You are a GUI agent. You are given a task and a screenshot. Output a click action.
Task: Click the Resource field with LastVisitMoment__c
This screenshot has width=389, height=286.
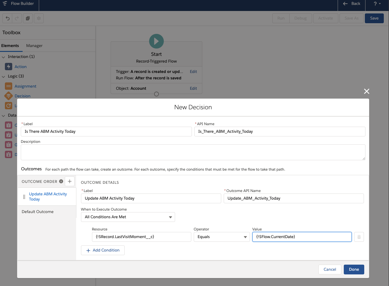click(x=141, y=237)
